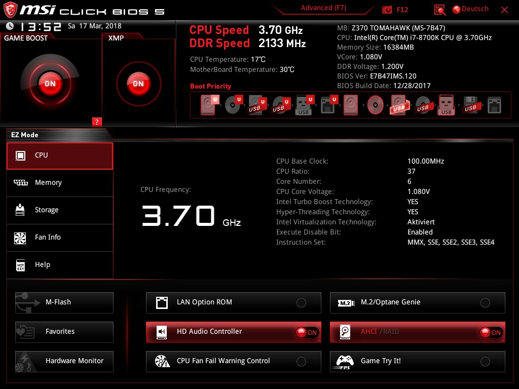
Task: Select the UEFI USB CD/DVD boot icon
Action: point(281,105)
